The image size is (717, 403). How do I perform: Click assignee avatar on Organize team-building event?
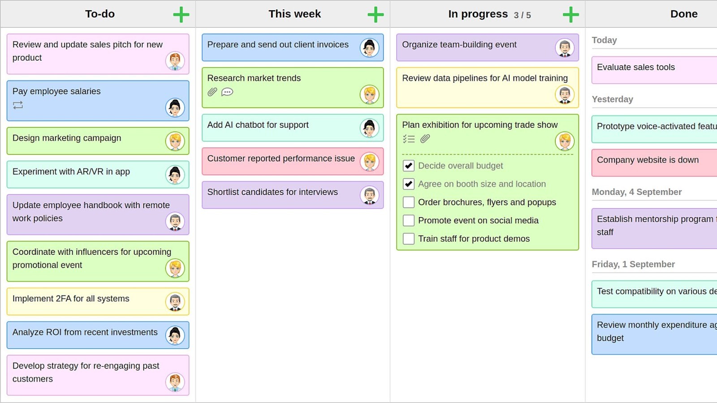point(565,47)
